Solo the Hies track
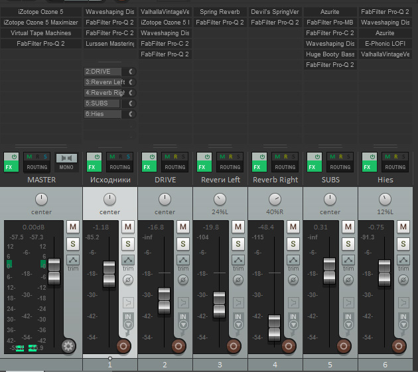The image size is (418, 372). pos(403,244)
